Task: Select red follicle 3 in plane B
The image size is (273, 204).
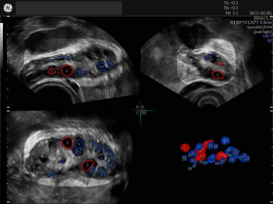Action: (218, 75)
